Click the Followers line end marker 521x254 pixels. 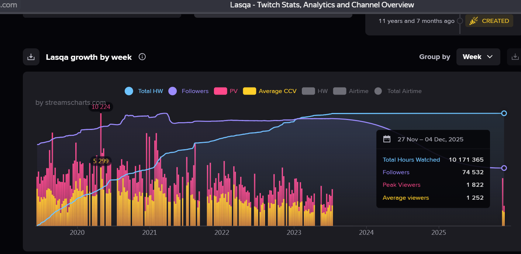504,168
